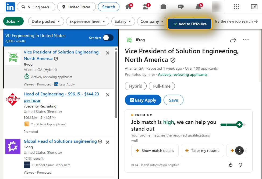Click the next arrow in premium suggestions
Viewport: 262px width, 179px height.
point(239,151)
